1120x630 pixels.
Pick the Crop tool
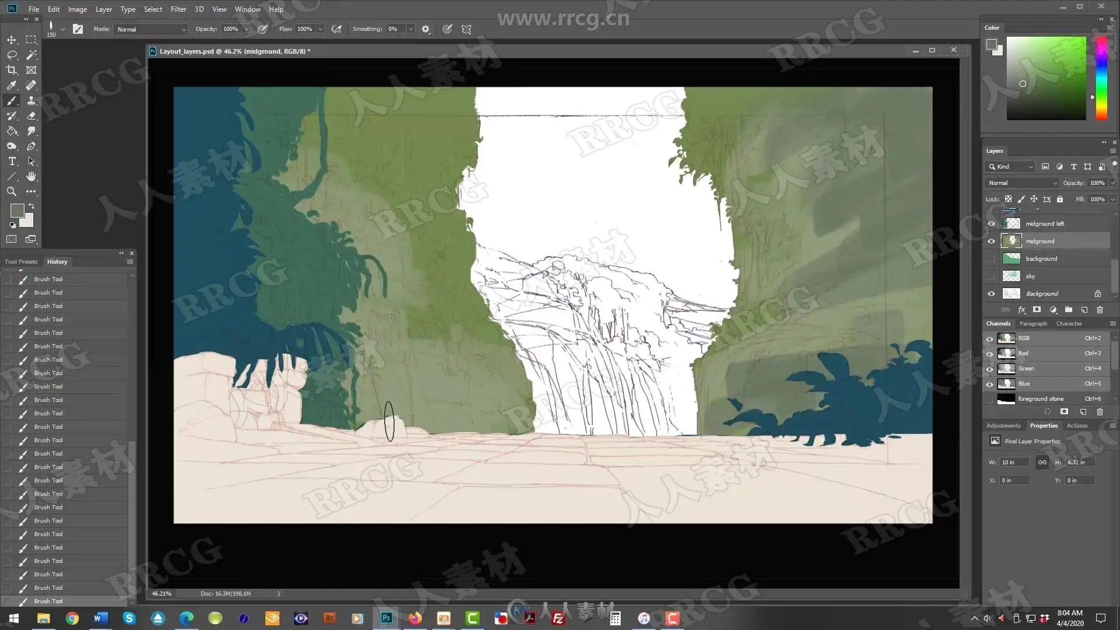click(x=11, y=70)
